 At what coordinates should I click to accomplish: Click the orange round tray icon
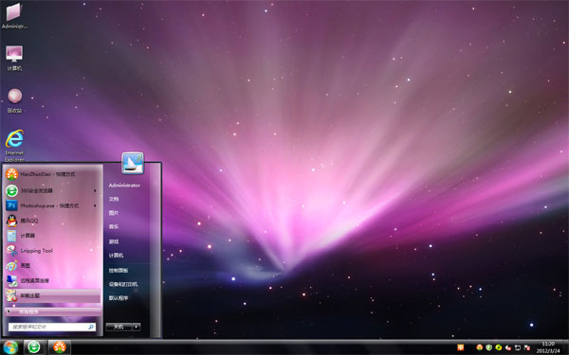(x=479, y=347)
